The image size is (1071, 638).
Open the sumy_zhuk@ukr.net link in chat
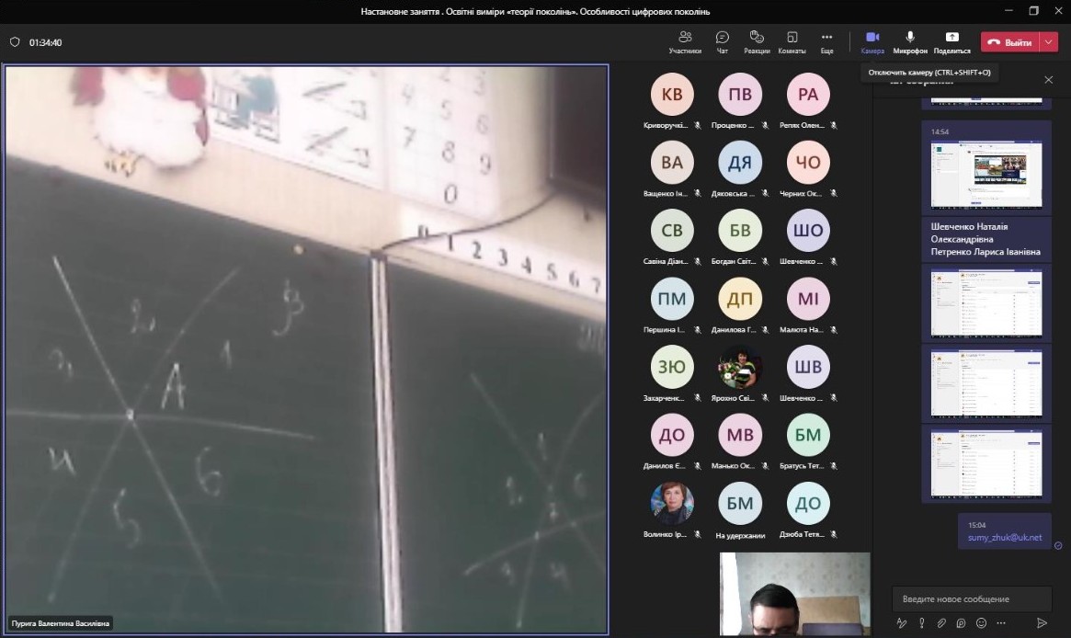(1005, 538)
